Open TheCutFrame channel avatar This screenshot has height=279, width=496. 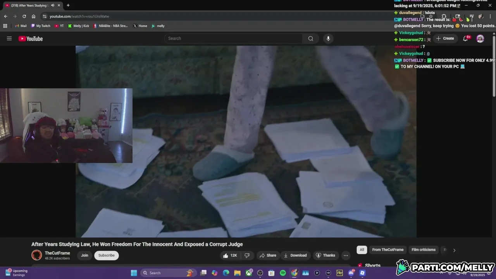(x=36, y=255)
